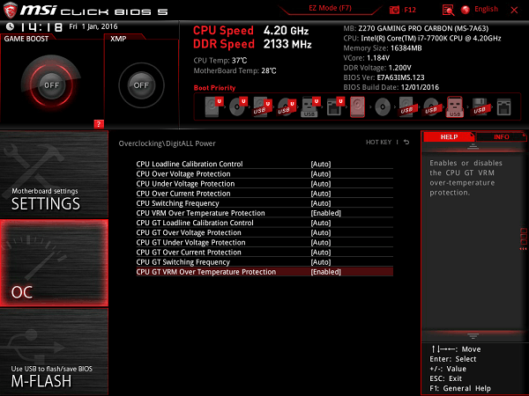Click the HOT KEY label
Image resolution: width=529 pixels, height=396 pixels.
point(378,142)
